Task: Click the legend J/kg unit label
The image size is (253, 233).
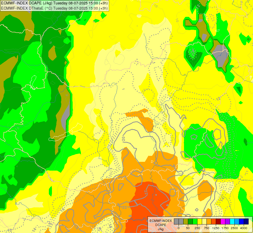Action: click(160, 229)
